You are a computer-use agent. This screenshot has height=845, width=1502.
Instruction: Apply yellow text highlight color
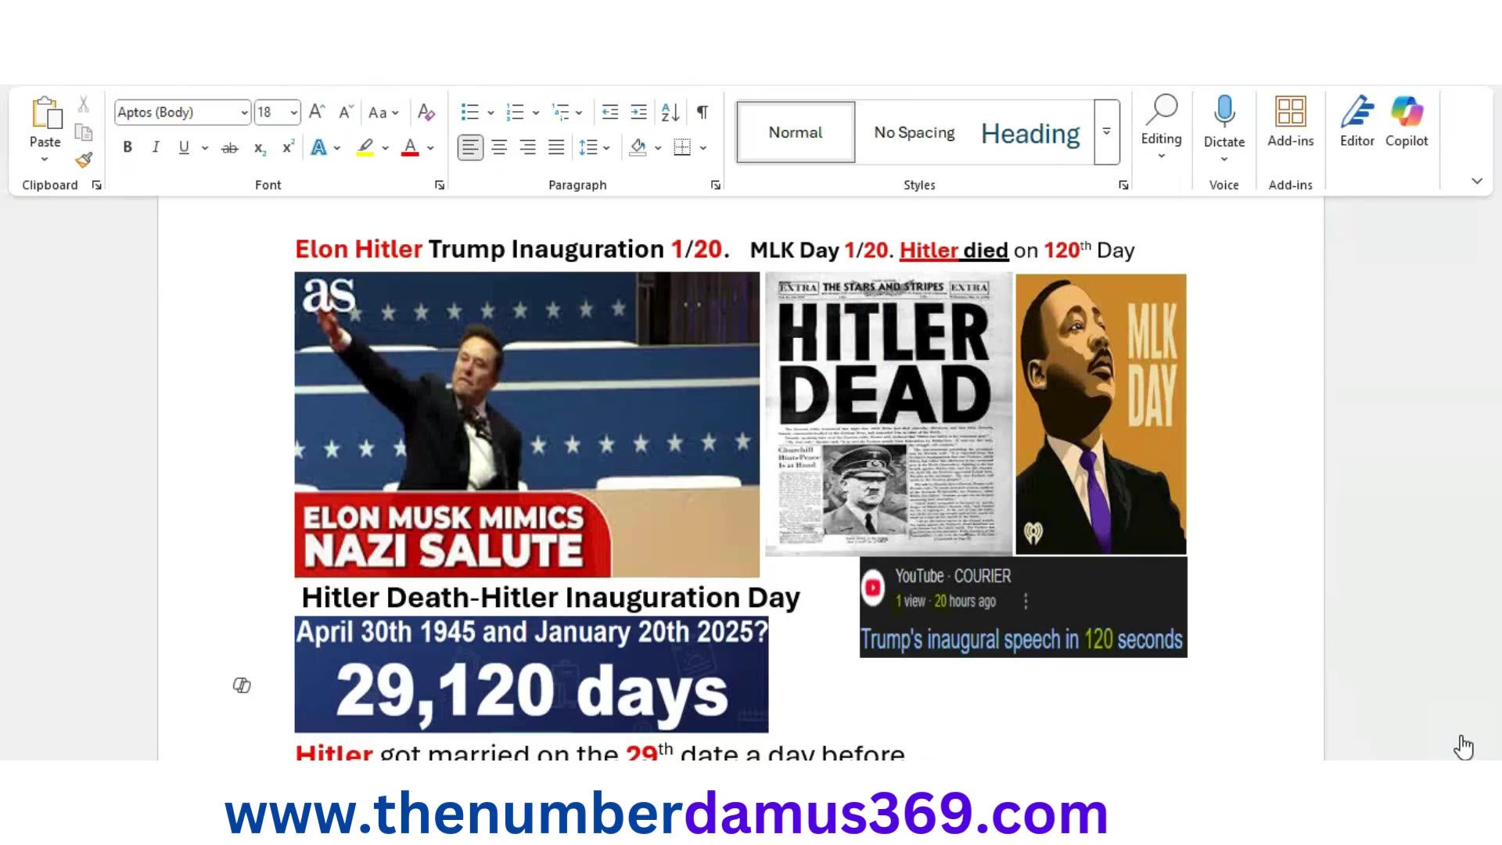pyautogui.click(x=365, y=147)
